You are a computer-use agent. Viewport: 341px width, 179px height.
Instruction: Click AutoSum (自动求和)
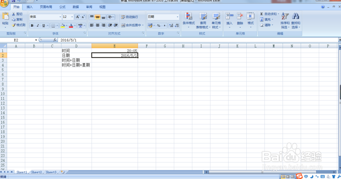click(268, 14)
